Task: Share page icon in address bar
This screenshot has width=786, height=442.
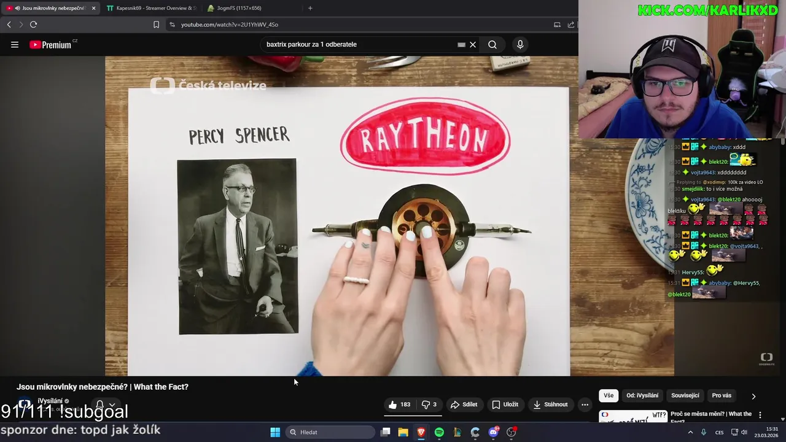Action: tap(571, 25)
